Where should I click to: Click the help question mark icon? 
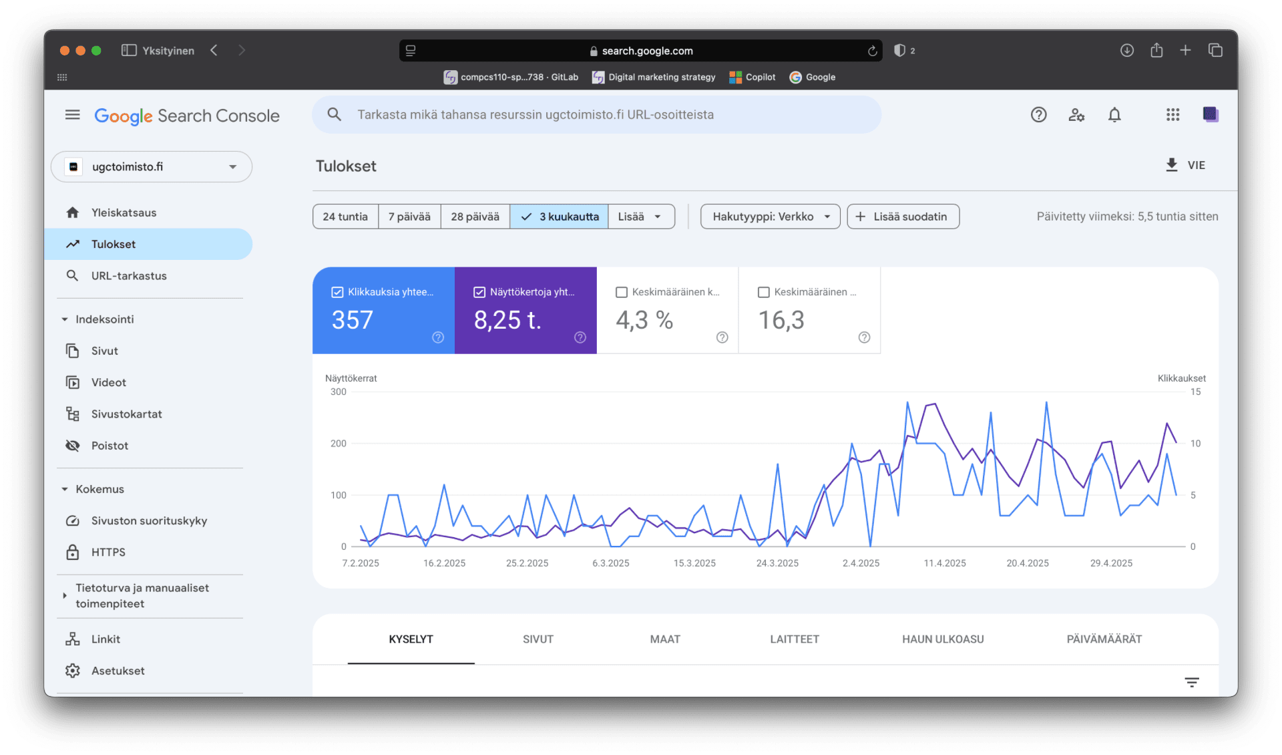tap(1038, 115)
